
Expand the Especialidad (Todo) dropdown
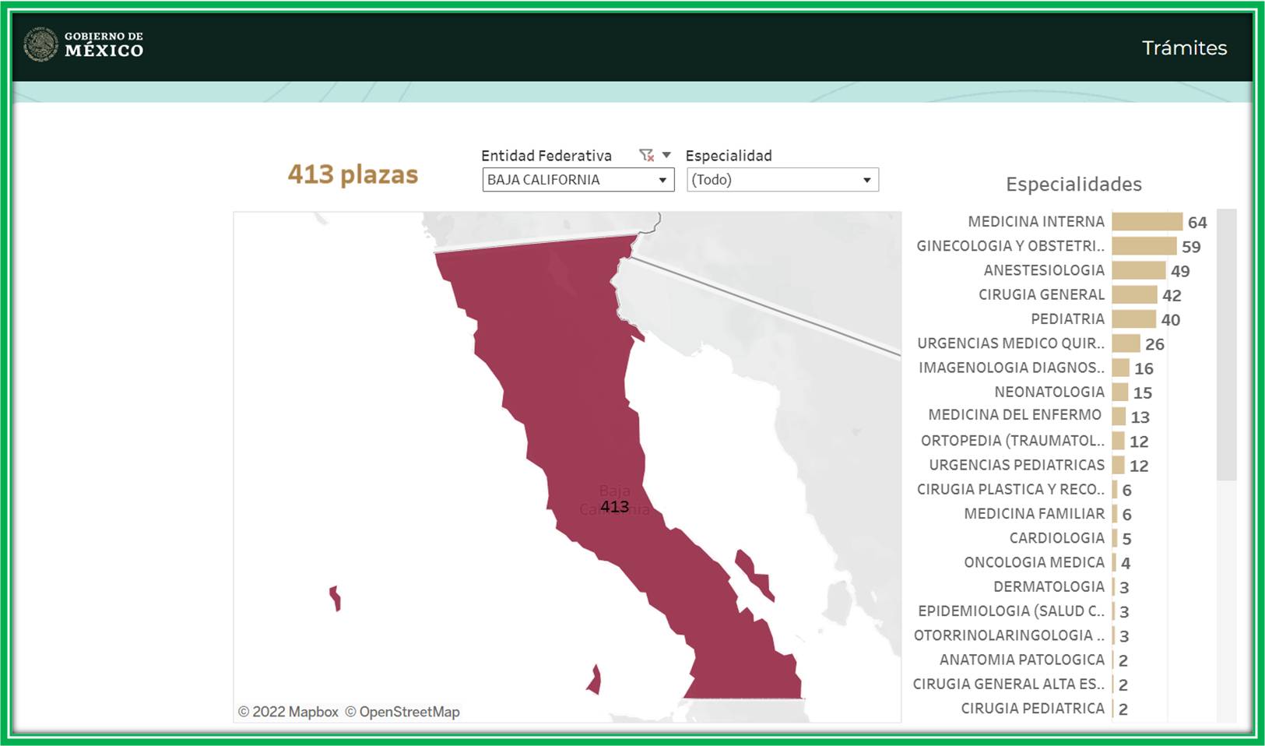pos(782,180)
